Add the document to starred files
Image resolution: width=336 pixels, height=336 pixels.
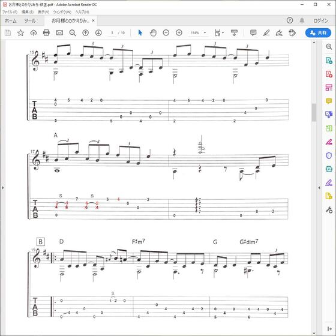click(20, 33)
